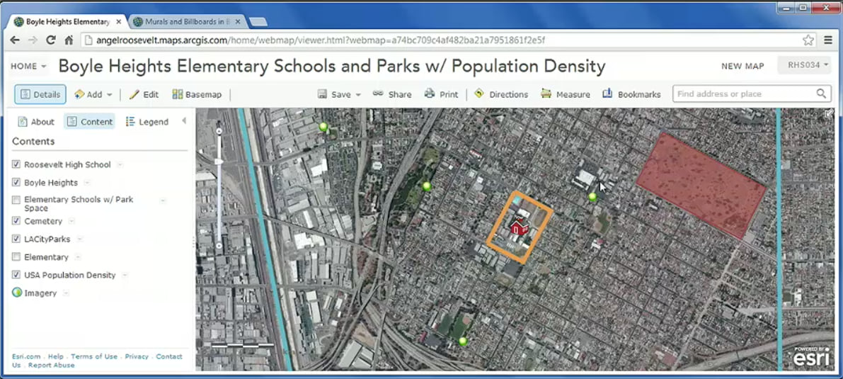Click the Edit pencil tool
This screenshot has height=379, width=843.
[x=144, y=94]
